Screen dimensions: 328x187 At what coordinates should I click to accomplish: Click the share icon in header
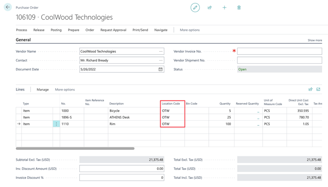click(210, 8)
